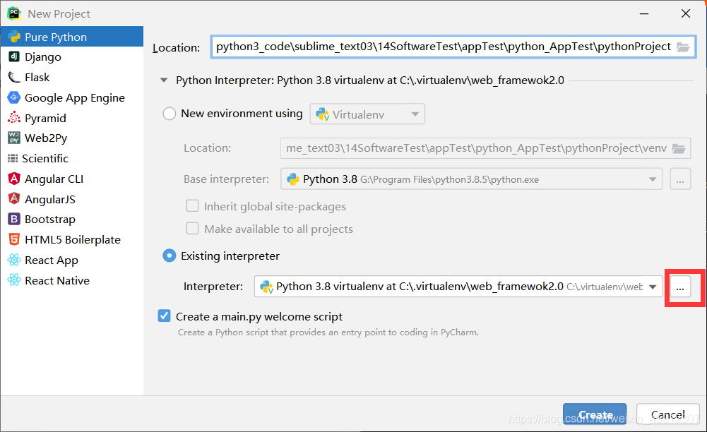The image size is (707, 432).
Task: Click the HTML5 Boilerplate icon
Action: point(14,239)
